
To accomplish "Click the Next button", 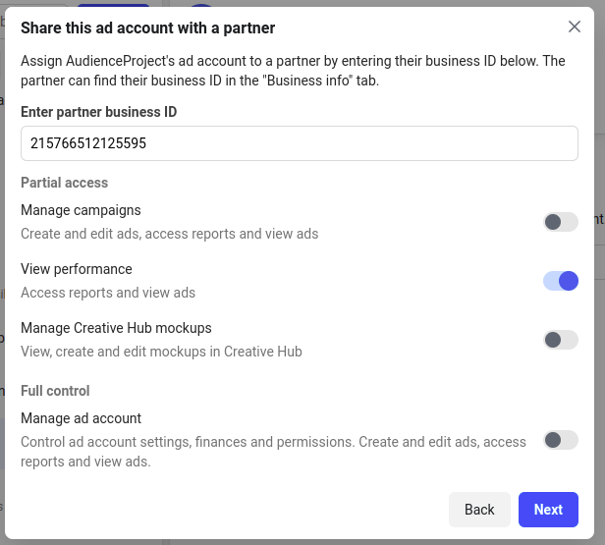I will pyautogui.click(x=548, y=510).
